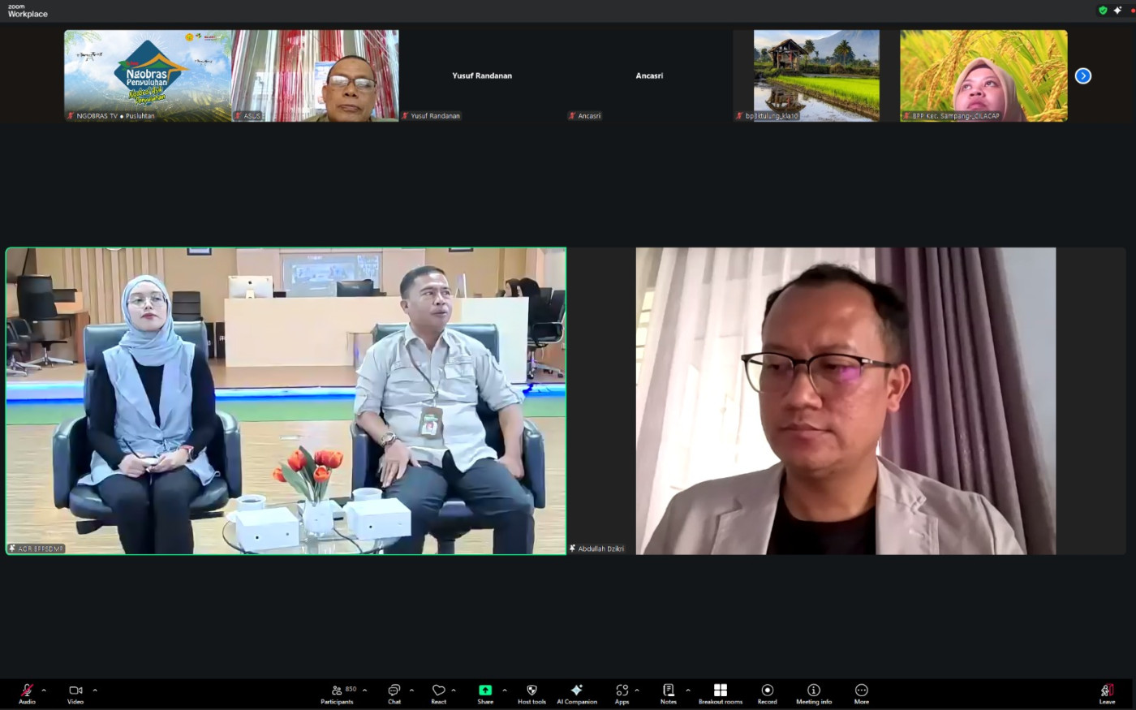
Task: Expand the share options chevron
Action: point(505,691)
